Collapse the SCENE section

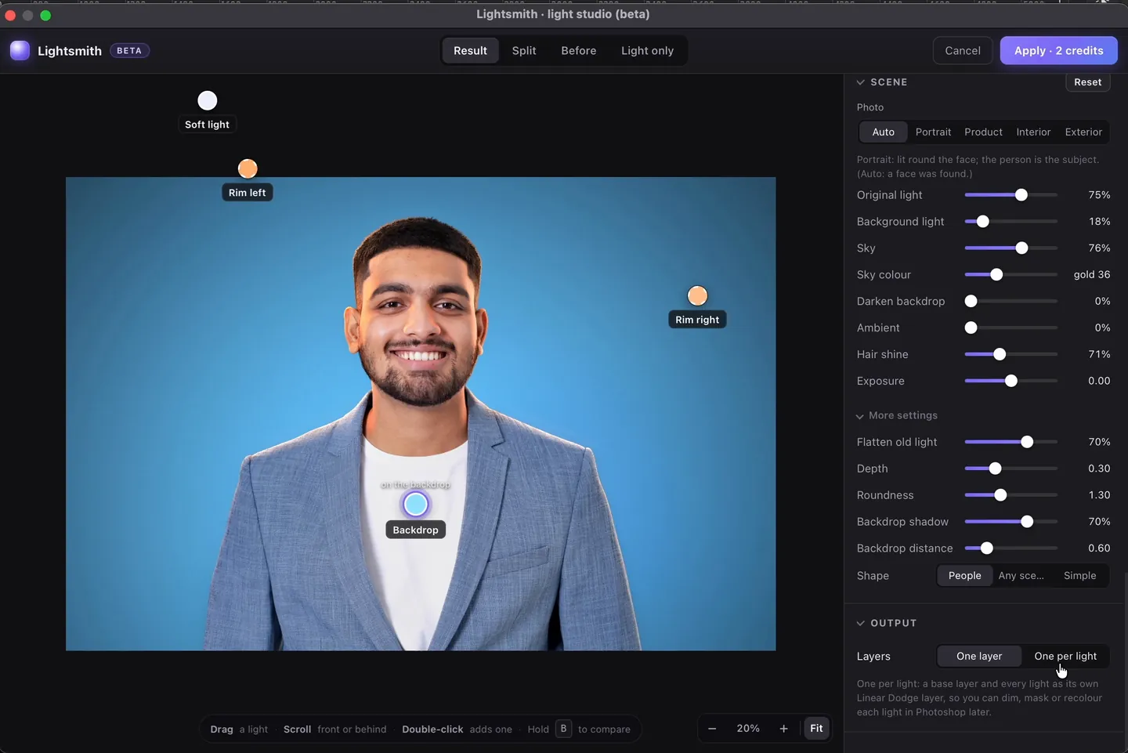pyautogui.click(x=861, y=82)
